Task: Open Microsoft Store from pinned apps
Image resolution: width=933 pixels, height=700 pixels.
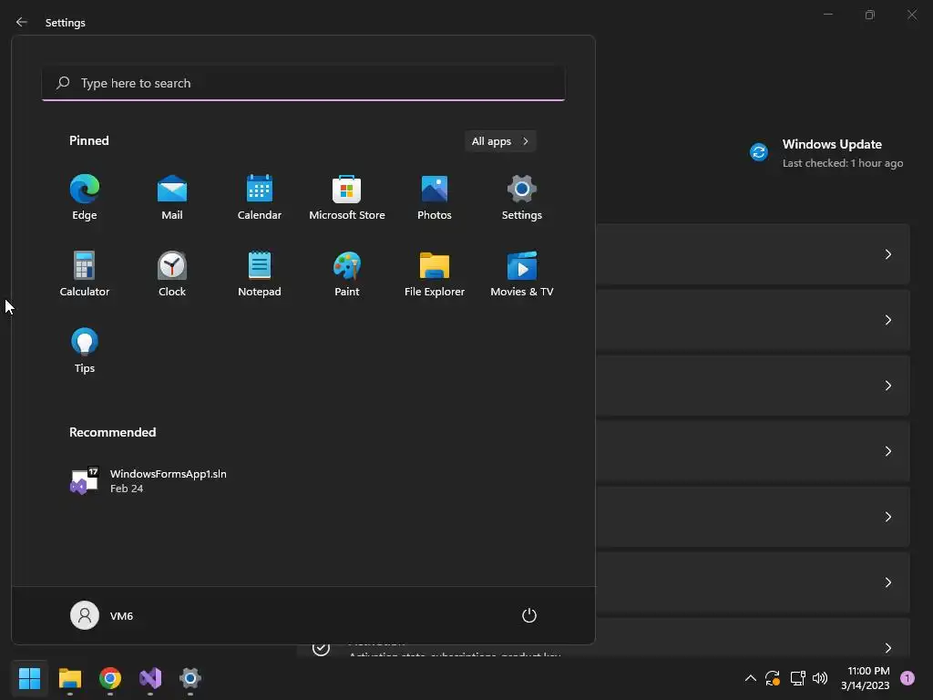Action: [347, 198]
